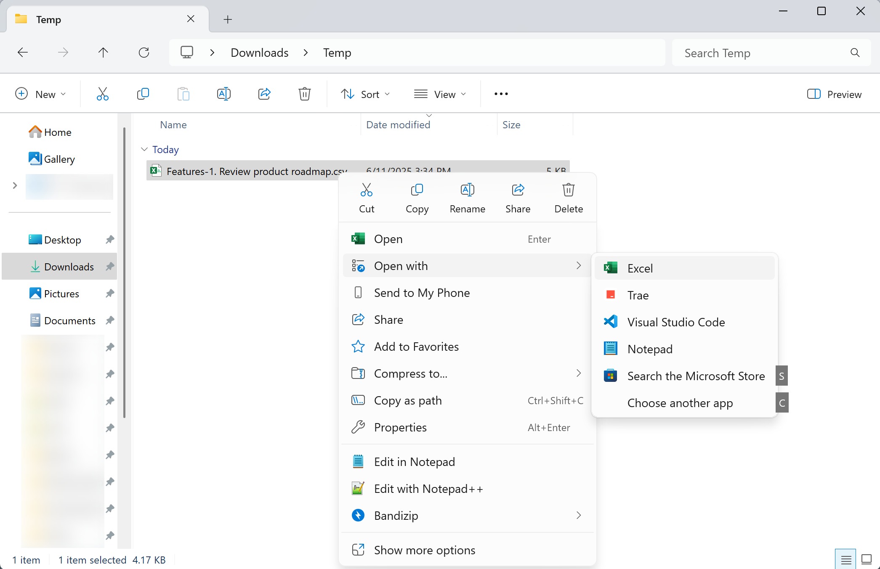Viewport: 880px width, 569px height.
Task: Click the search magnifier icon
Action: 855,53
